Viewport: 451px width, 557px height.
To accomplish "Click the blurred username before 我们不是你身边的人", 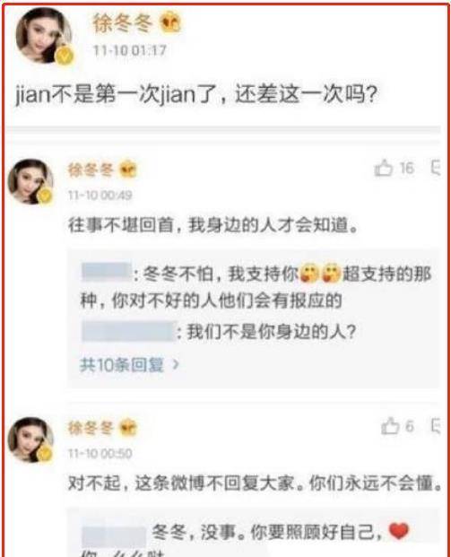I will 128,331.
